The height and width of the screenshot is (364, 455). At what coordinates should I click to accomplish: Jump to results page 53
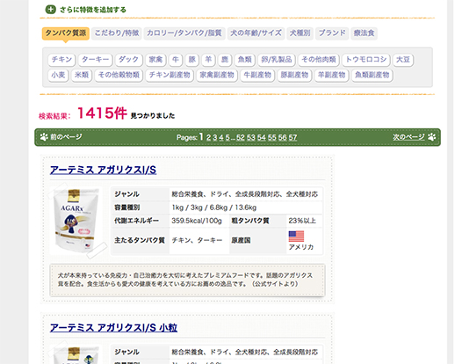(x=251, y=137)
